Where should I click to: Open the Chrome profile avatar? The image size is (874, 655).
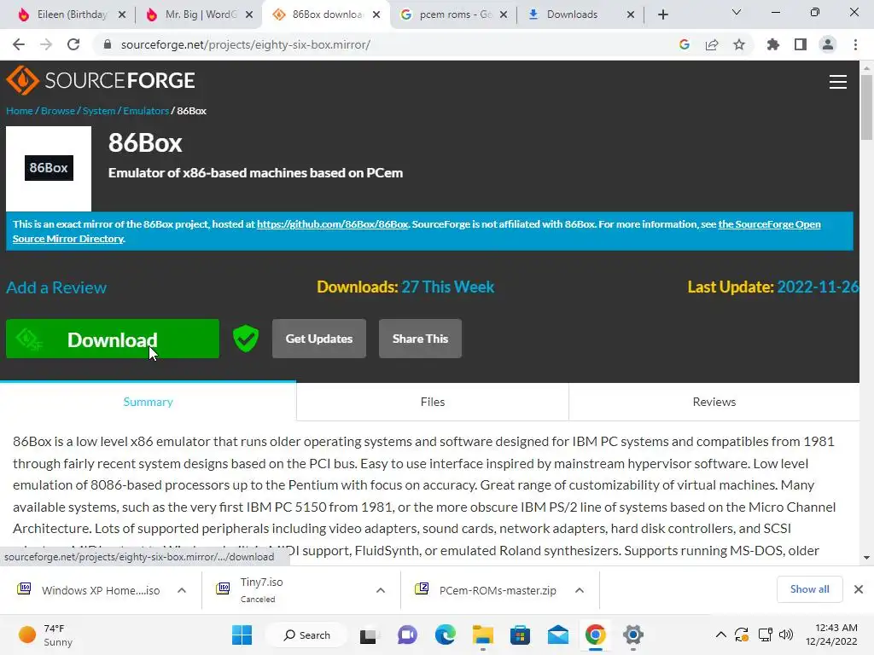tap(828, 44)
